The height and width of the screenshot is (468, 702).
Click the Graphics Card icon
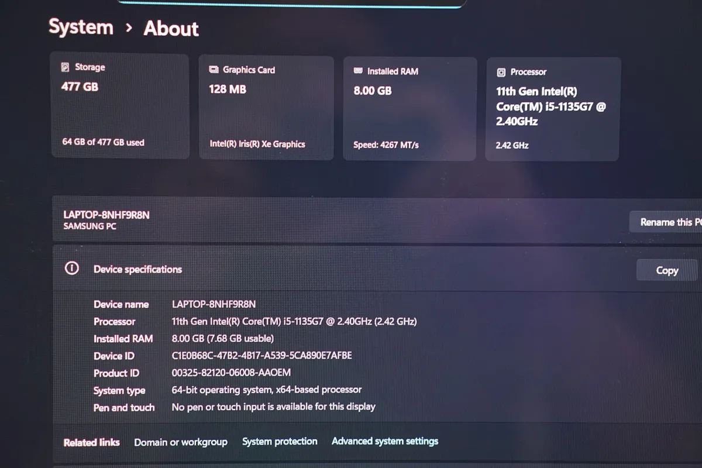tap(213, 69)
